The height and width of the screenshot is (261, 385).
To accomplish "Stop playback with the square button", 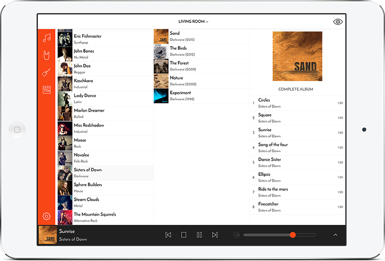I will tap(183, 235).
